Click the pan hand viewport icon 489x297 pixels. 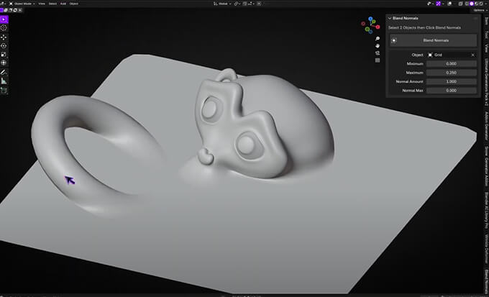tap(378, 46)
